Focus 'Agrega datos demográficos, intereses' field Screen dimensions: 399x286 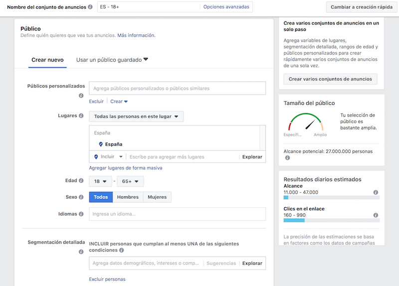(x=146, y=263)
